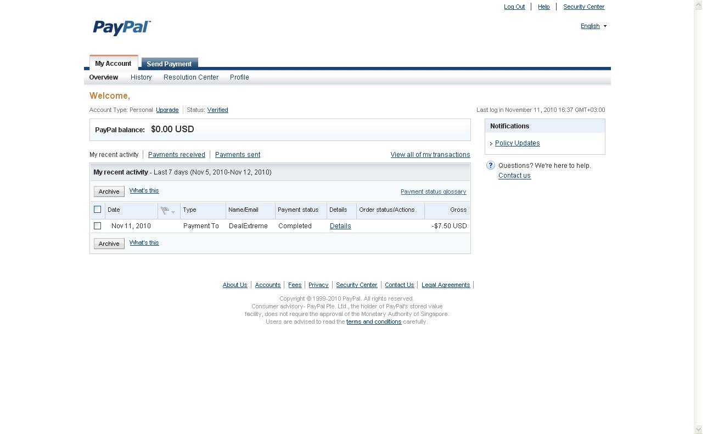Click the lower What's this link
The image size is (713, 434).
pos(144,243)
